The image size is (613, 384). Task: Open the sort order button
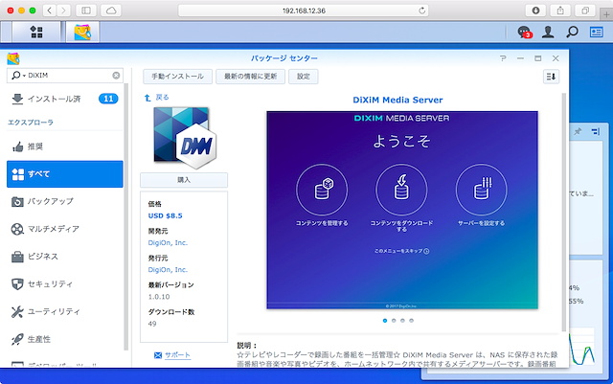coord(552,77)
